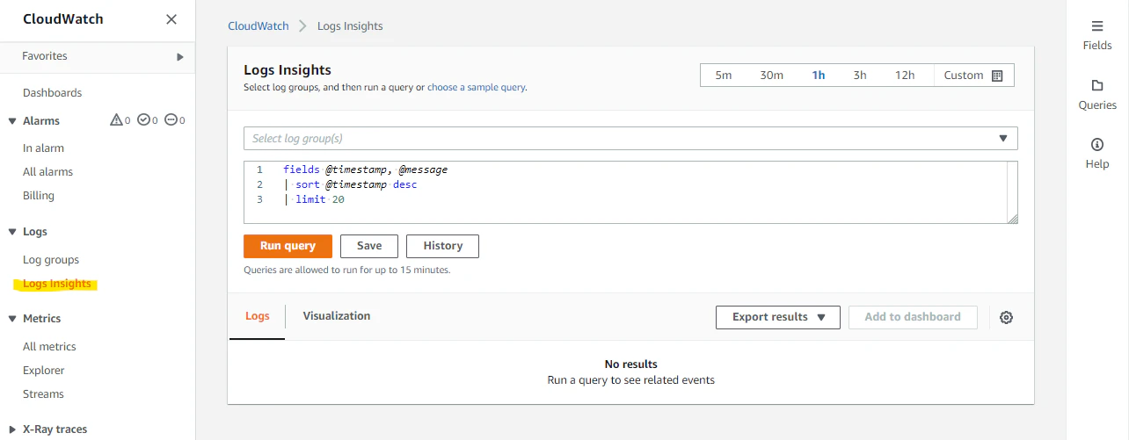This screenshot has width=1129, height=440.
Task: Open the Select log group(s) dropdown
Action: [630, 139]
